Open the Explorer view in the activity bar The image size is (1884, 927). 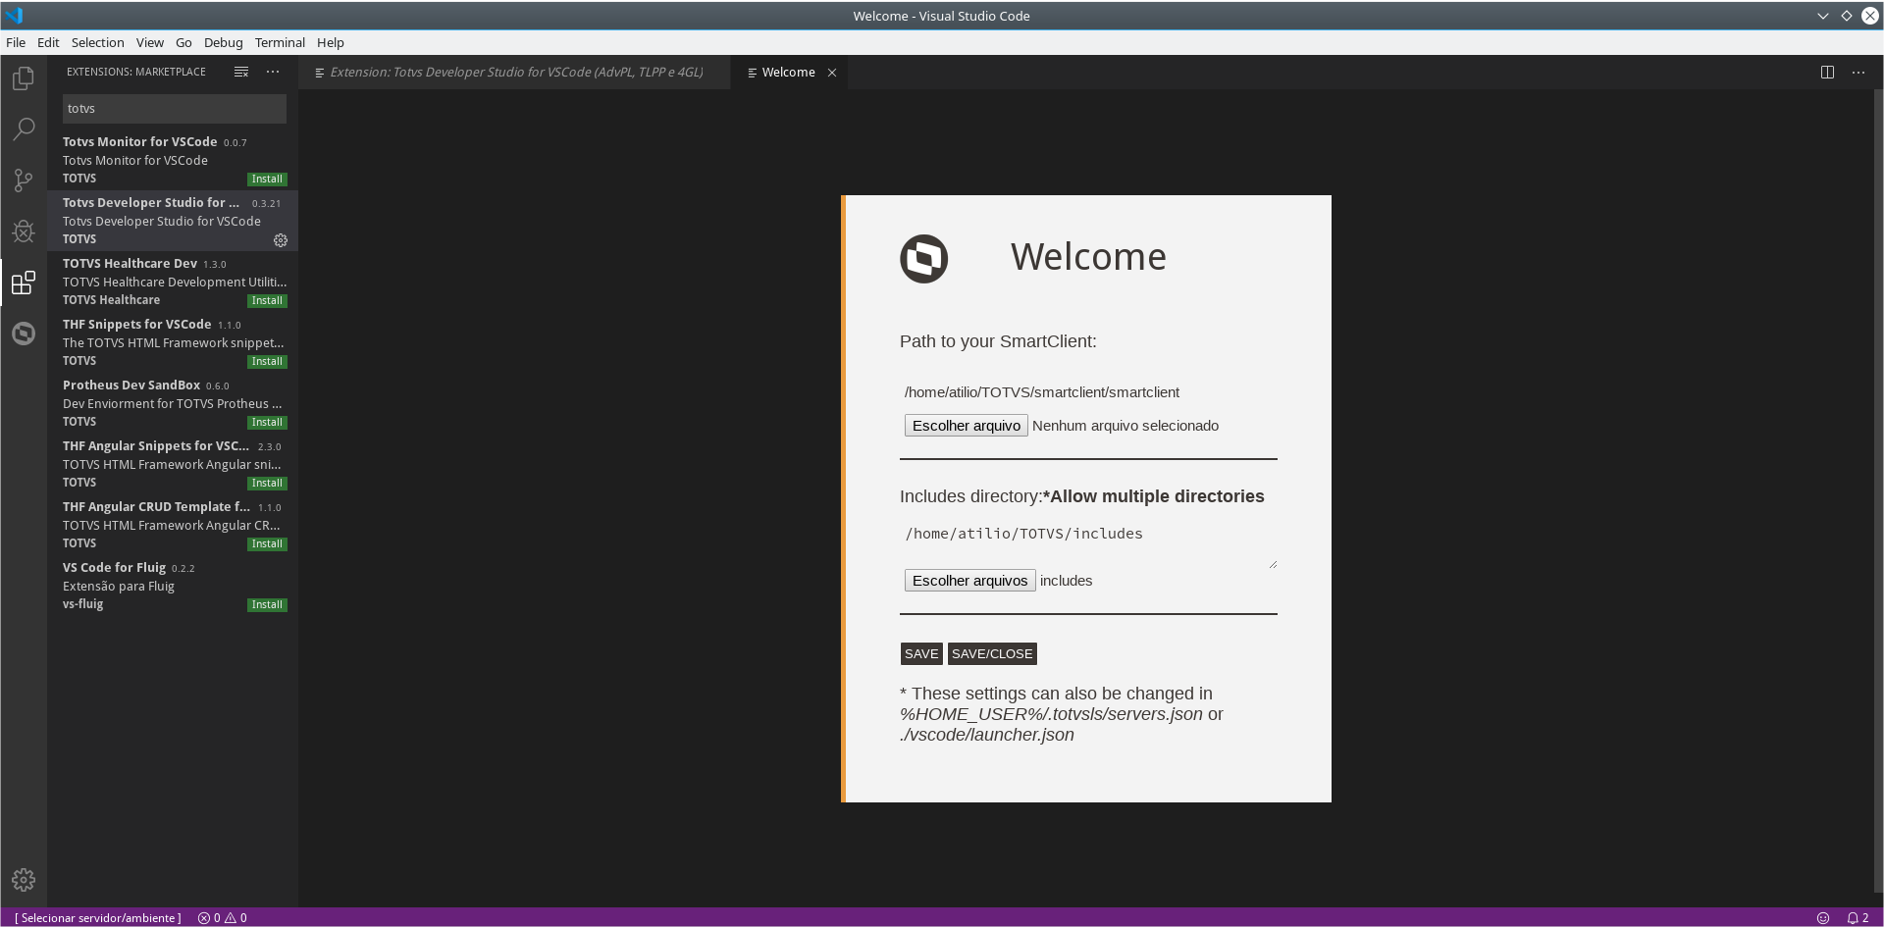(24, 77)
